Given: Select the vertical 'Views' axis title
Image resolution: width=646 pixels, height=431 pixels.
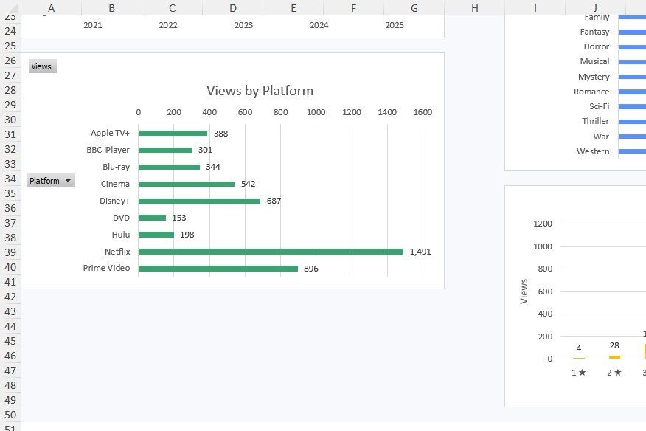Looking at the screenshot, I should [x=524, y=292].
